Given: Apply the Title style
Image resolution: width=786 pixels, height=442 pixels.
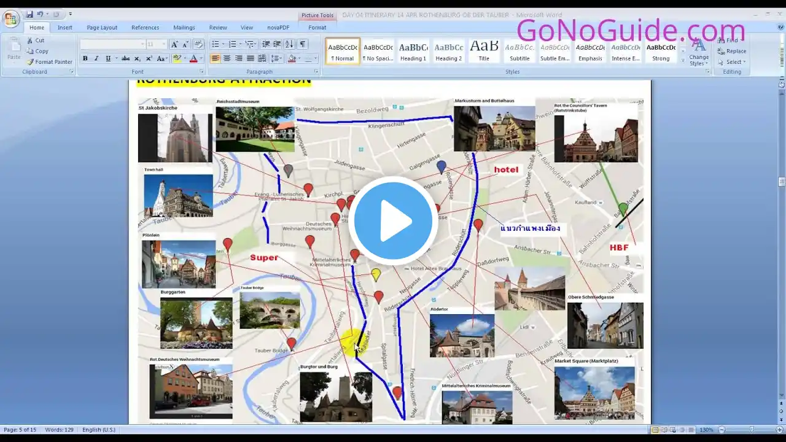Looking at the screenshot, I should point(484,51).
